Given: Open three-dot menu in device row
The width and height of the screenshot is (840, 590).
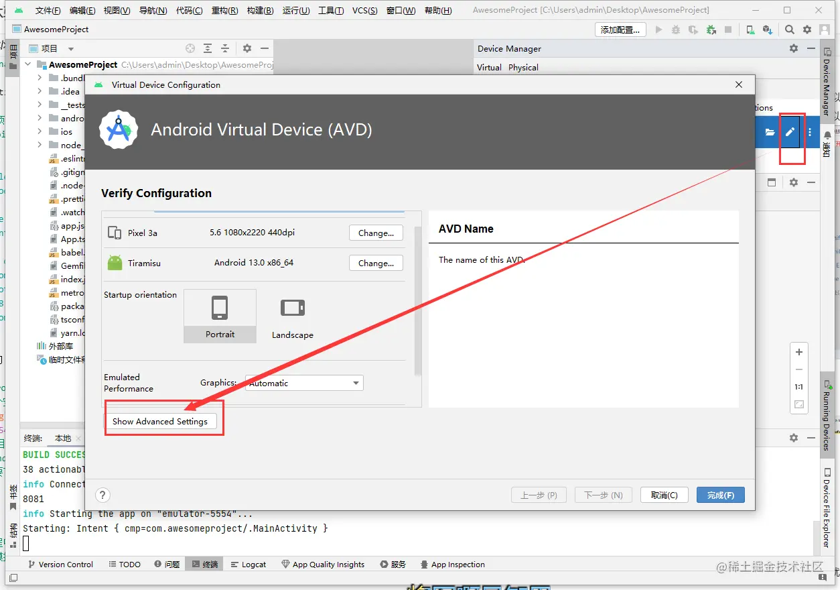Looking at the screenshot, I should (810, 132).
